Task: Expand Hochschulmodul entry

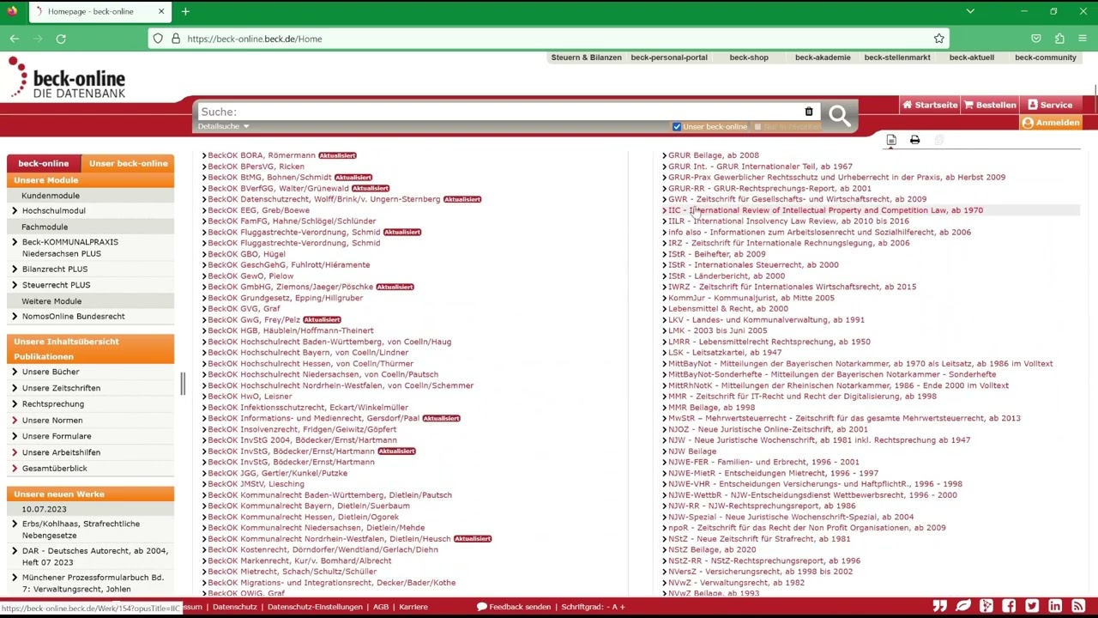Action: 15,211
